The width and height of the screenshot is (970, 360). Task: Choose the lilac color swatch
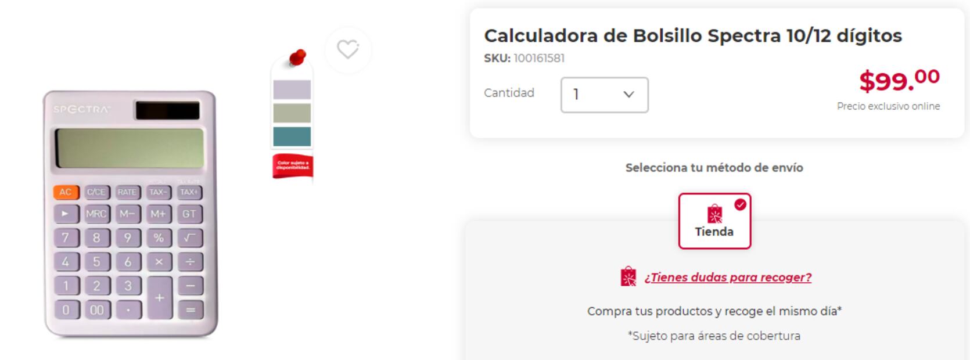pos(292,90)
